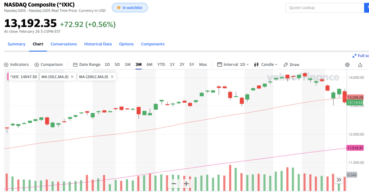The height and width of the screenshot is (193, 369).
Task: Open the Date Range picker
Action: [x=86, y=65]
